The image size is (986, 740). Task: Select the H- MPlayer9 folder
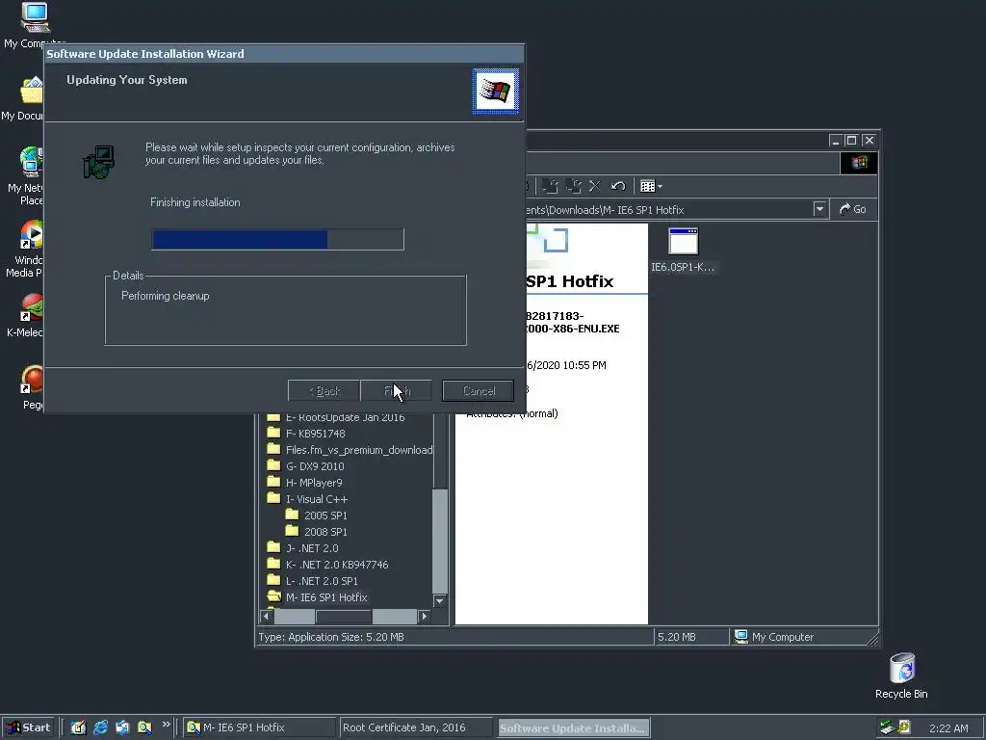[314, 483]
